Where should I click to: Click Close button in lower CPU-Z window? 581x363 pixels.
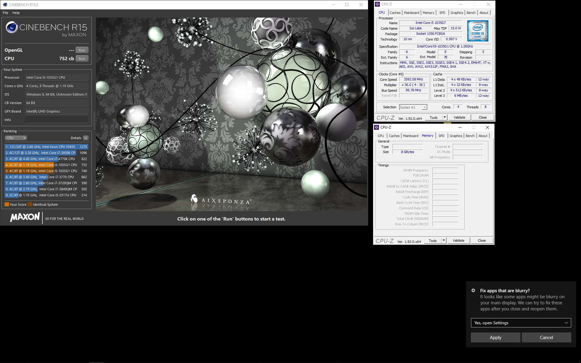(482, 240)
